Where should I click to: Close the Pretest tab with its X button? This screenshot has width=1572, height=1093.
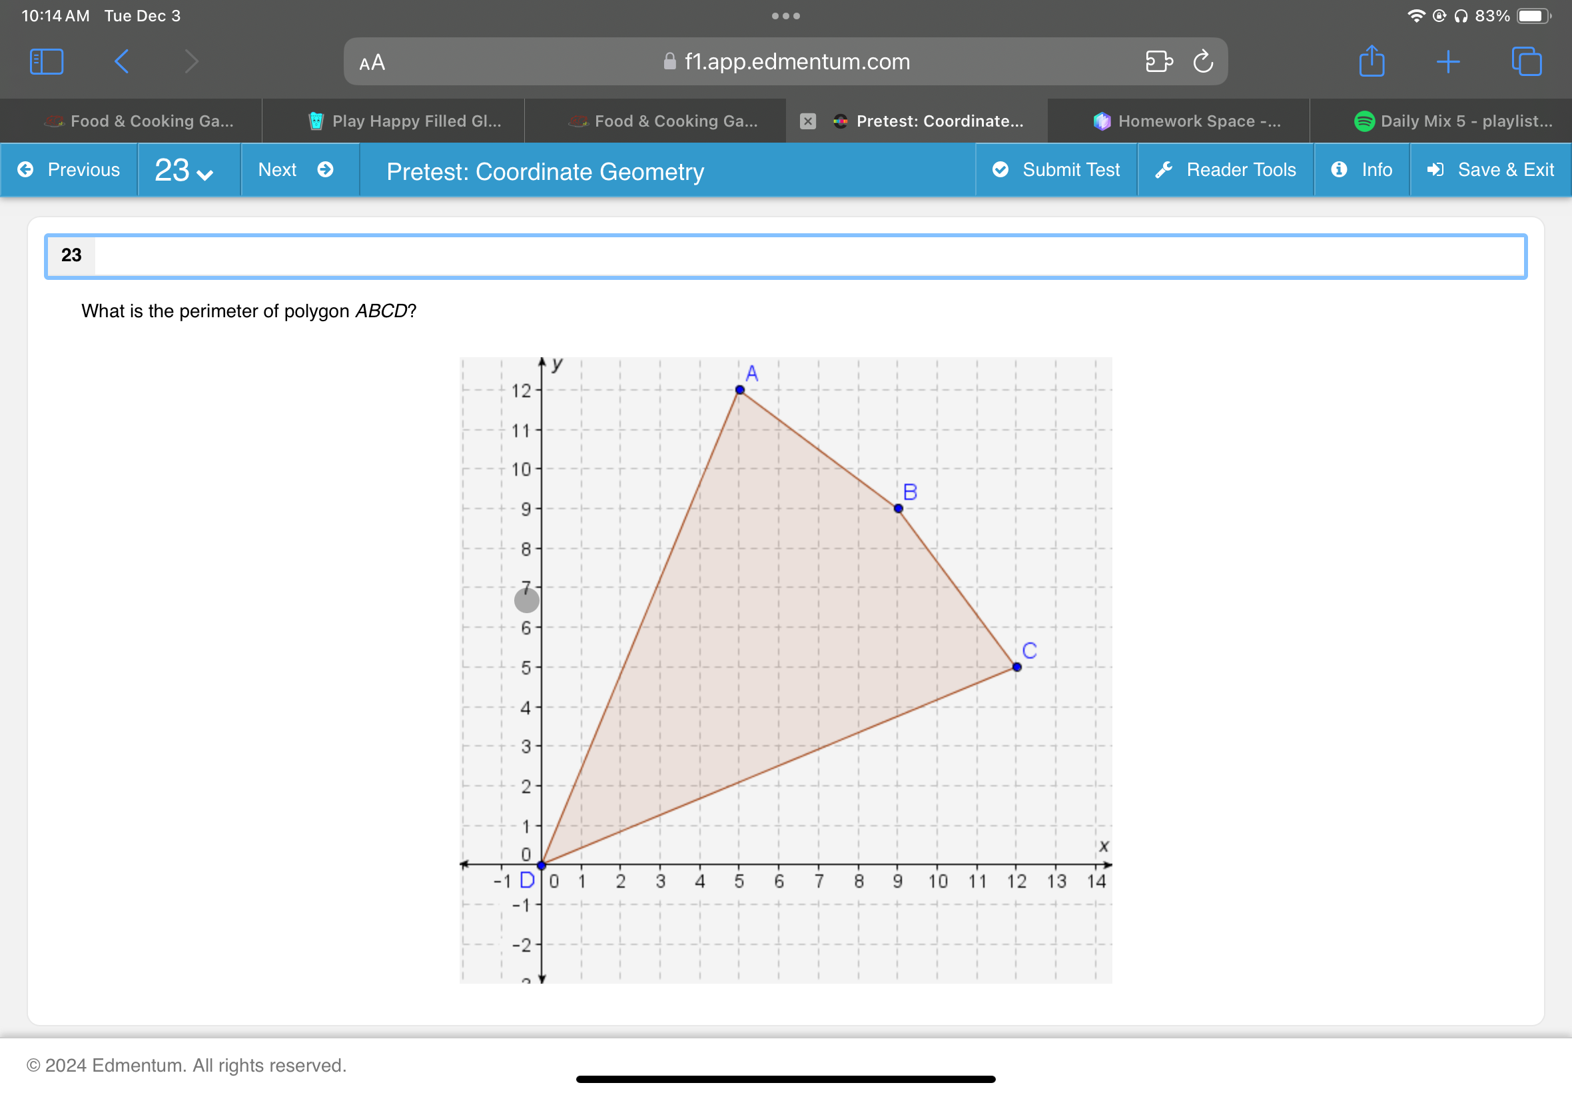807,121
